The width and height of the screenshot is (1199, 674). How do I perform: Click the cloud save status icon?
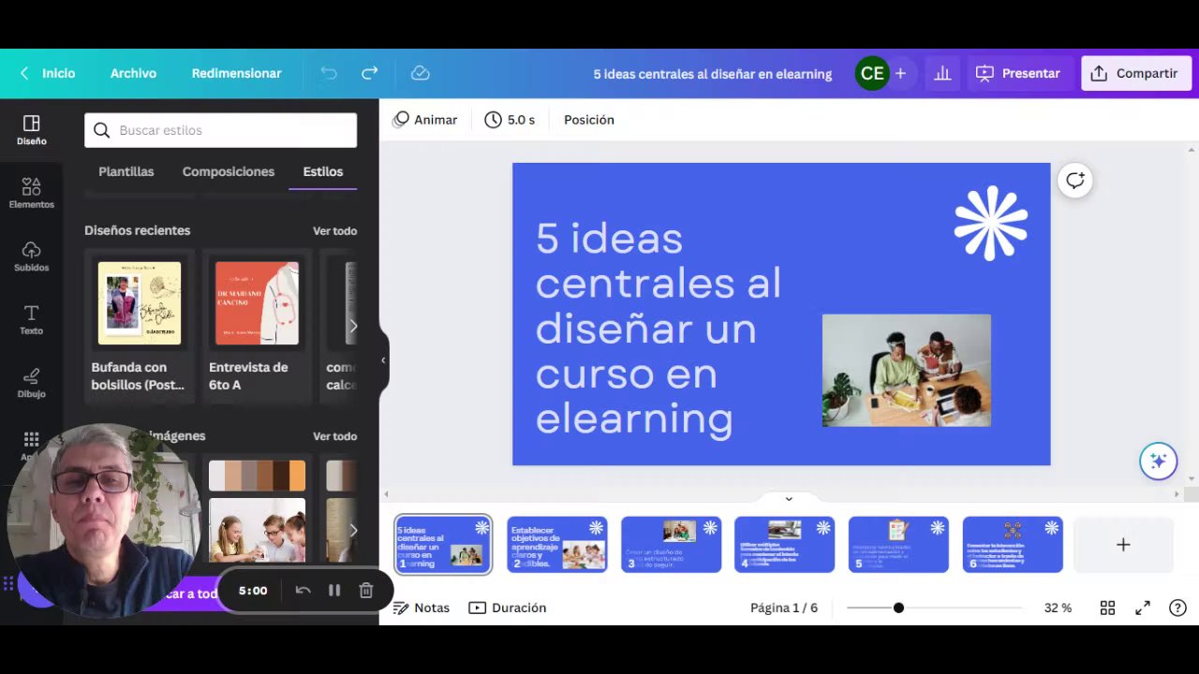[x=420, y=73]
